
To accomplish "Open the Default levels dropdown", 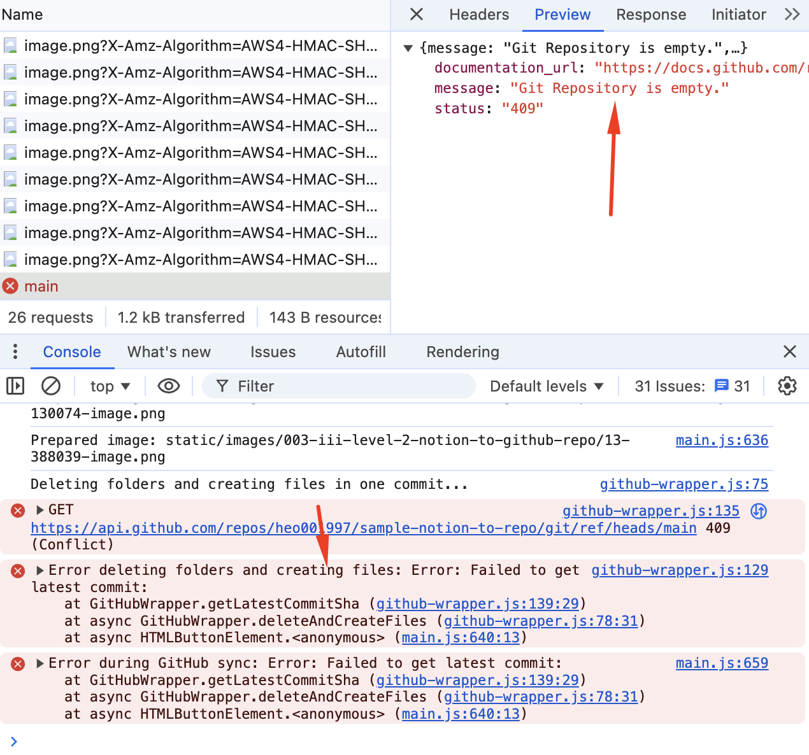I will coord(547,386).
